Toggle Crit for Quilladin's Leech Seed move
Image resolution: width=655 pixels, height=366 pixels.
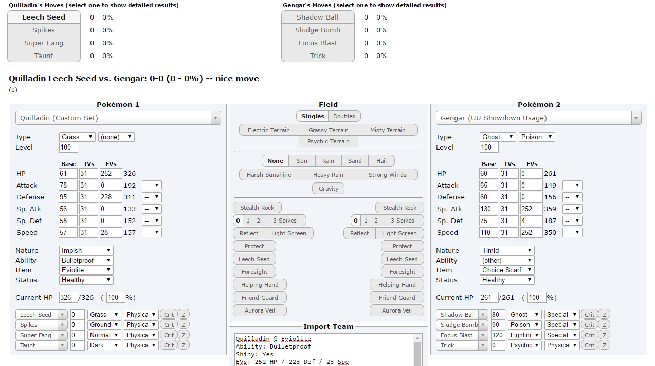click(169, 315)
